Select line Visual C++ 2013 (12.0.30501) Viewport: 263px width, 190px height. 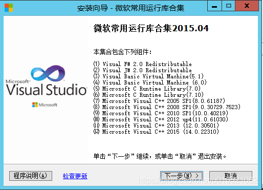[x=156, y=125]
